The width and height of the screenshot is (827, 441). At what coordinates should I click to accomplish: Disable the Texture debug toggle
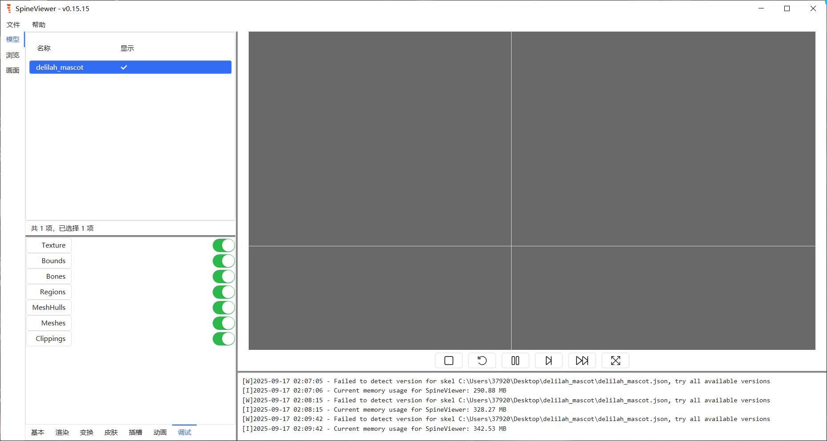(223, 245)
